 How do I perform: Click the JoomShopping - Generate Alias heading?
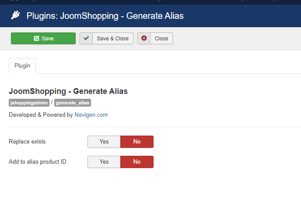[68, 91]
